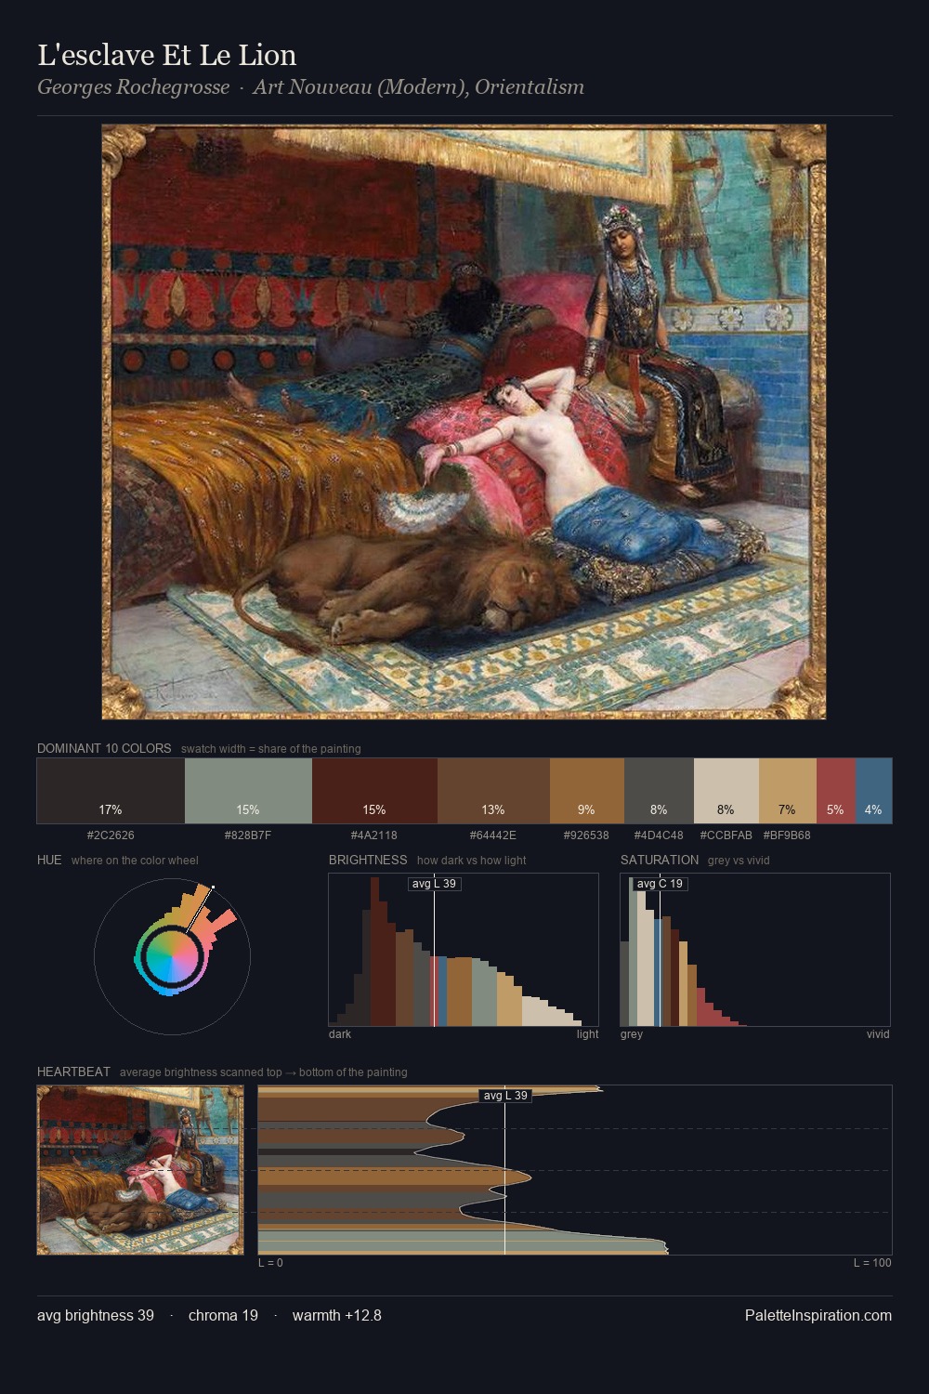Click the main painting image
The image size is (929, 1394).
tap(464, 422)
